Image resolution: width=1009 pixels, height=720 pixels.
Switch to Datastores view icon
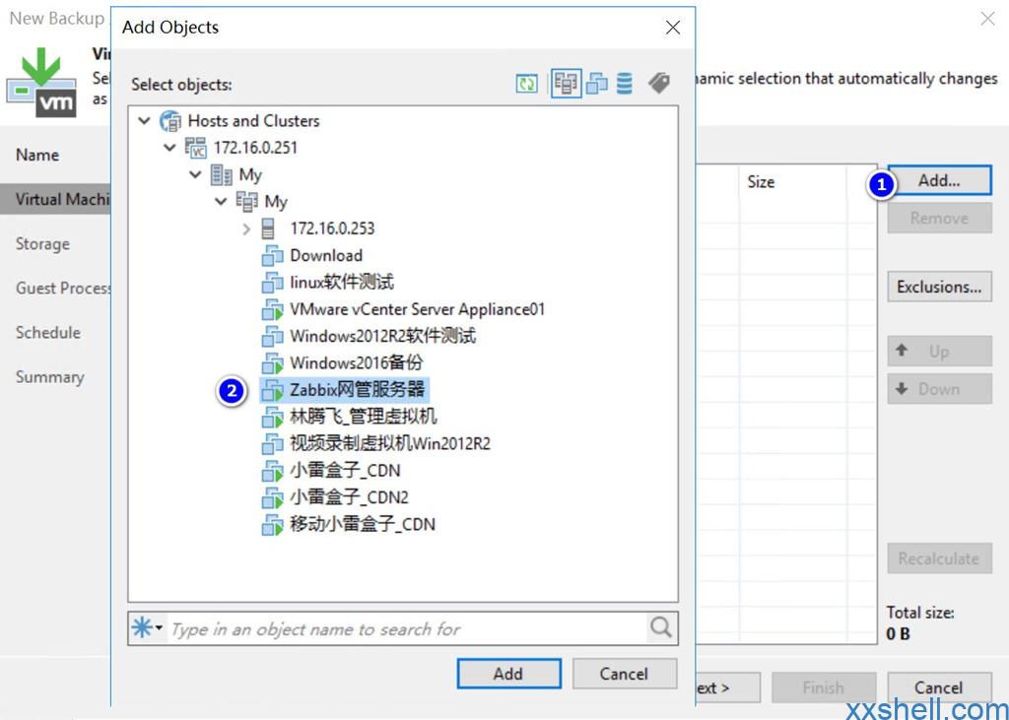click(x=624, y=83)
